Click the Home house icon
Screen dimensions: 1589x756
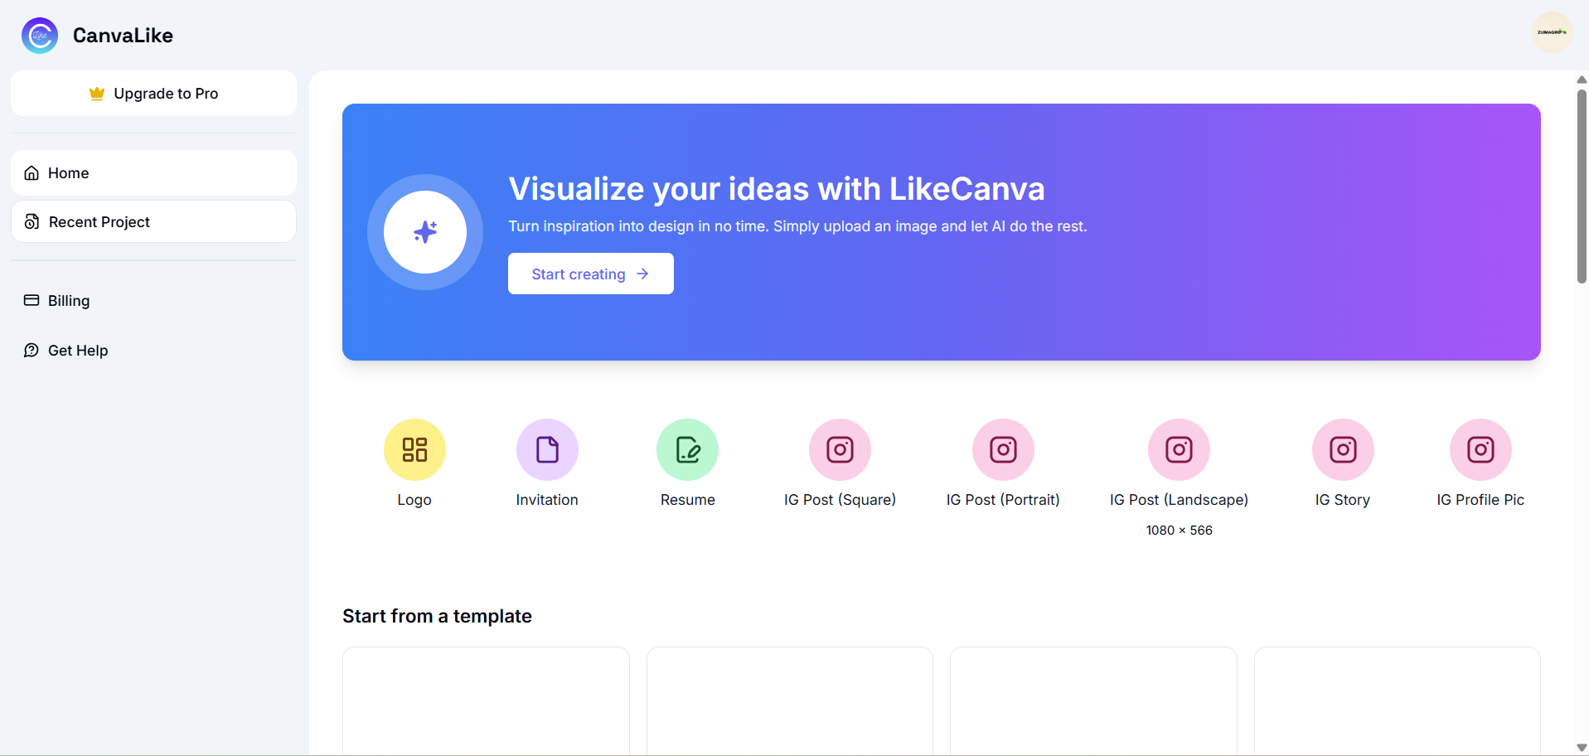point(31,173)
